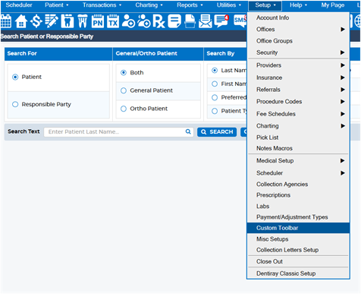Choose the Ortho Patient radio option

coord(124,109)
